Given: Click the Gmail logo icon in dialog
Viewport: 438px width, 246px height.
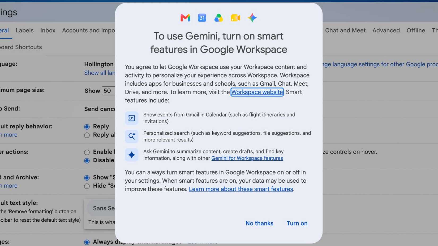Looking at the screenshot, I should (x=185, y=18).
